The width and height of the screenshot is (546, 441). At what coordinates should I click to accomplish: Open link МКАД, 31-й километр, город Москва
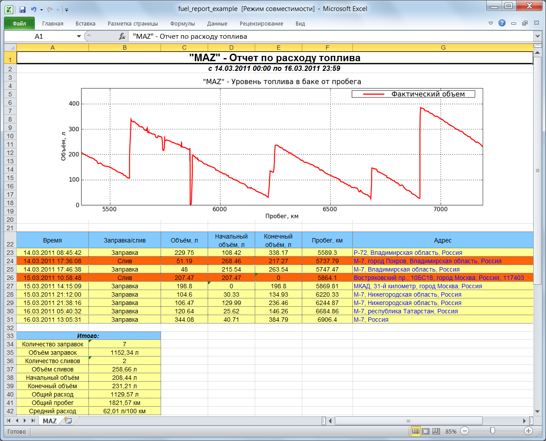[418, 286]
